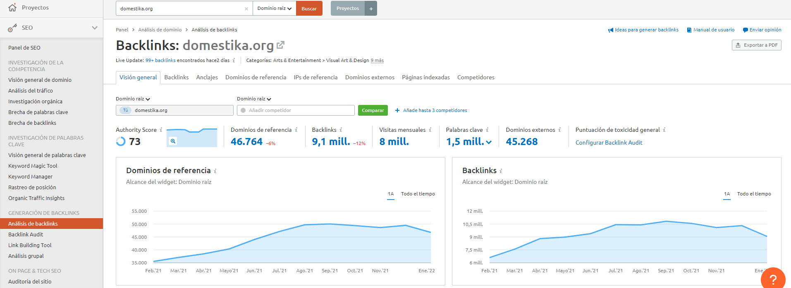Click the Comparar button

pos(373,110)
